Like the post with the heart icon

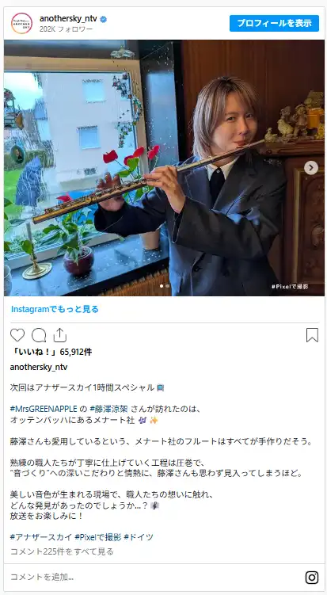(17, 335)
